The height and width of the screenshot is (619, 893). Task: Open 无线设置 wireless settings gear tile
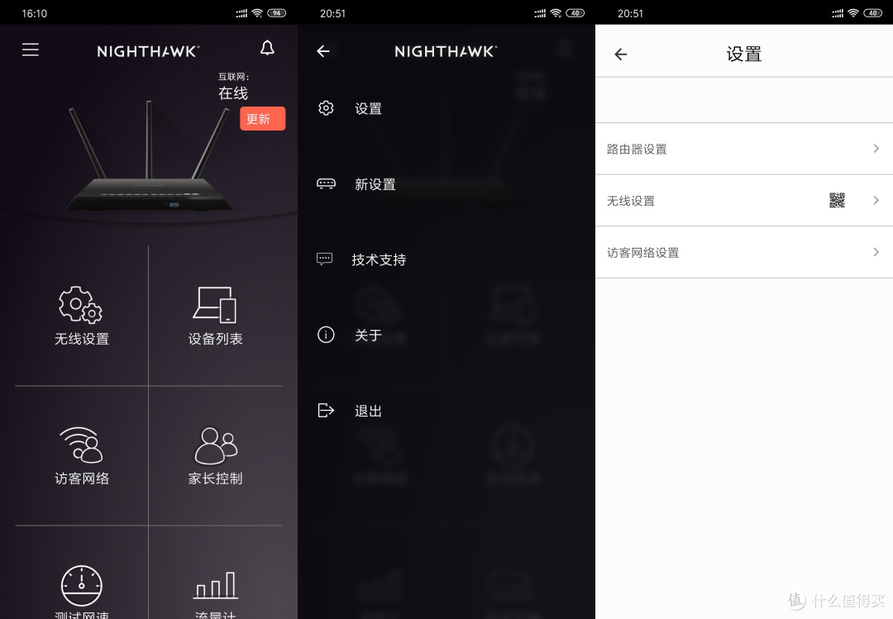pos(81,316)
